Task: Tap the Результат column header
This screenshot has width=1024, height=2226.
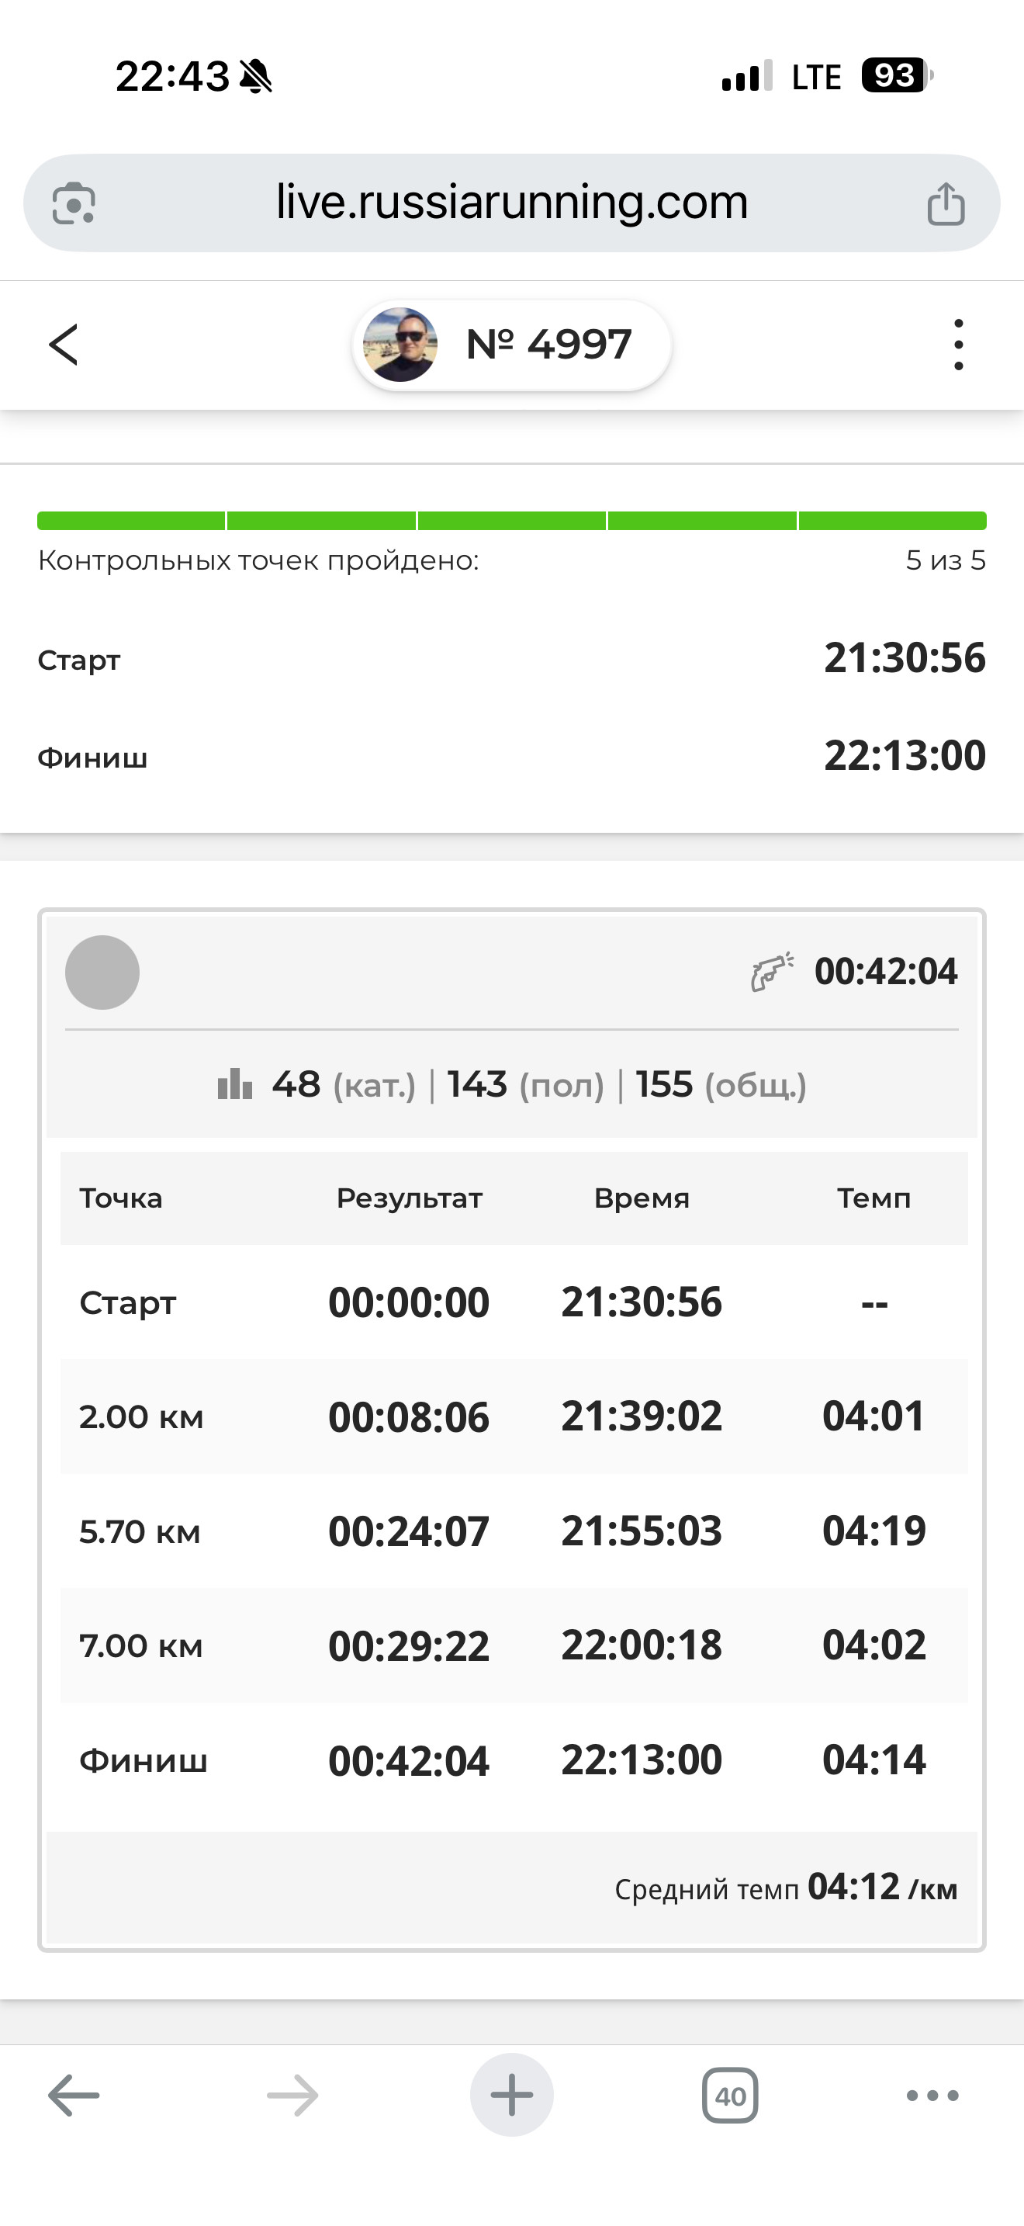Action: (410, 1198)
